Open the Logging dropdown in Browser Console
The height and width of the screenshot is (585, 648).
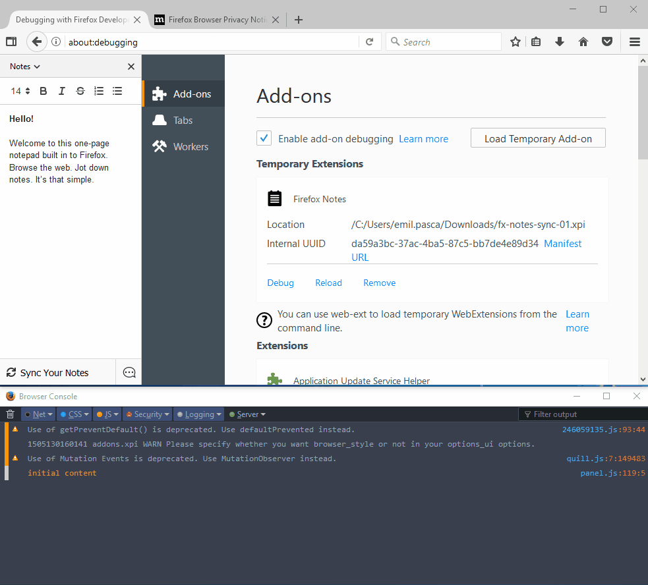click(x=198, y=414)
